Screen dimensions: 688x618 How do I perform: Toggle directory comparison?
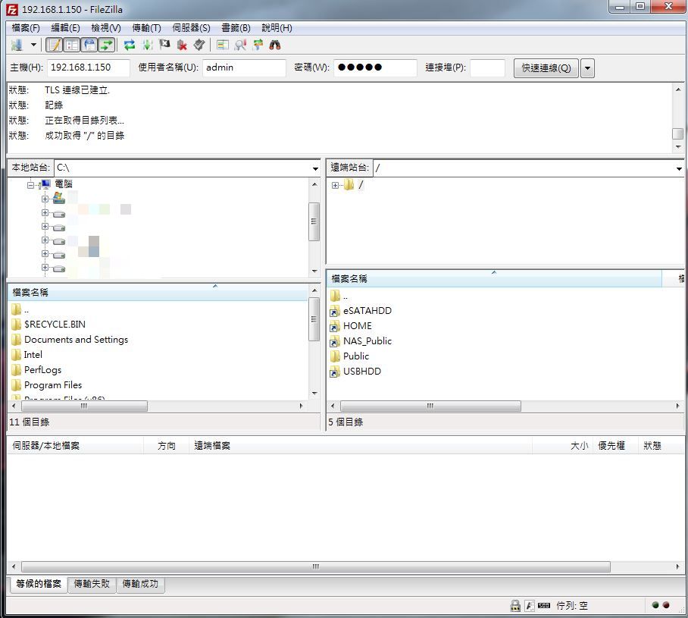coord(240,45)
